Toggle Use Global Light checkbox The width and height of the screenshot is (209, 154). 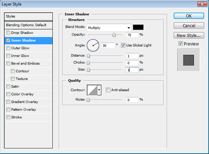point(123,45)
